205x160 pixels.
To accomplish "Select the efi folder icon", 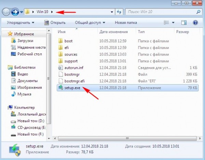I will click(60, 48).
